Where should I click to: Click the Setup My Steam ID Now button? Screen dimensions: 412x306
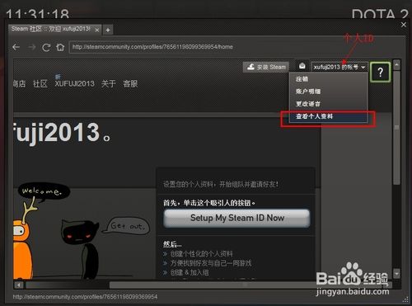click(x=236, y=219)
